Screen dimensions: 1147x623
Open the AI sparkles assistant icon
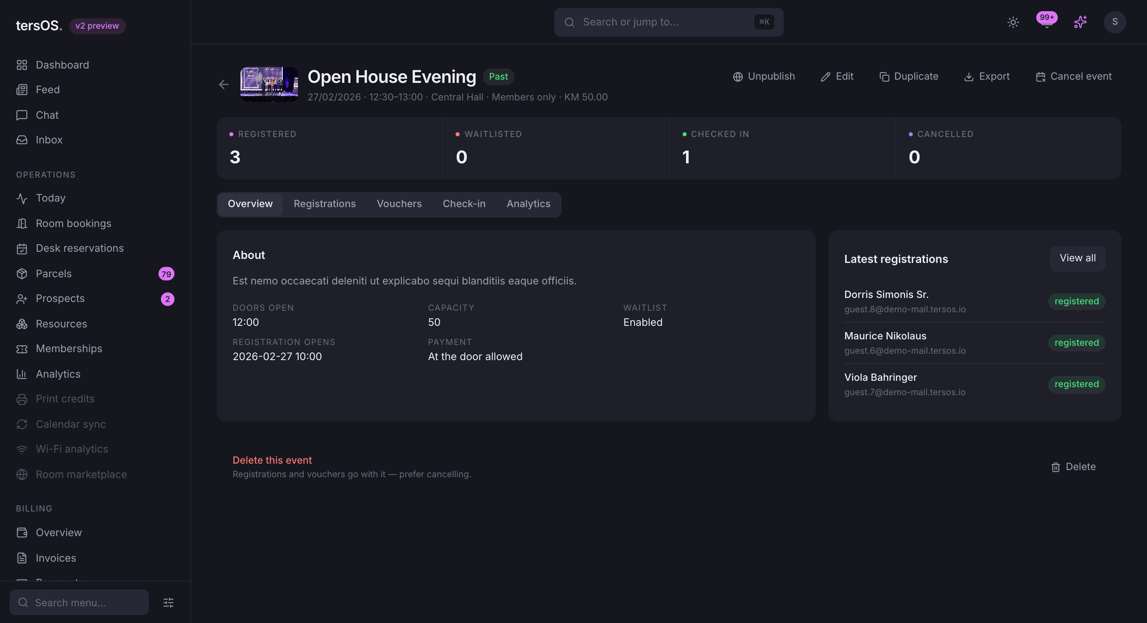1080,22
